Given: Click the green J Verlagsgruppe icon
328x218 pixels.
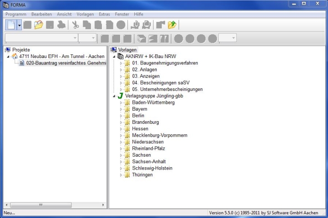Looking at the screenshot, I should (120, 96).
